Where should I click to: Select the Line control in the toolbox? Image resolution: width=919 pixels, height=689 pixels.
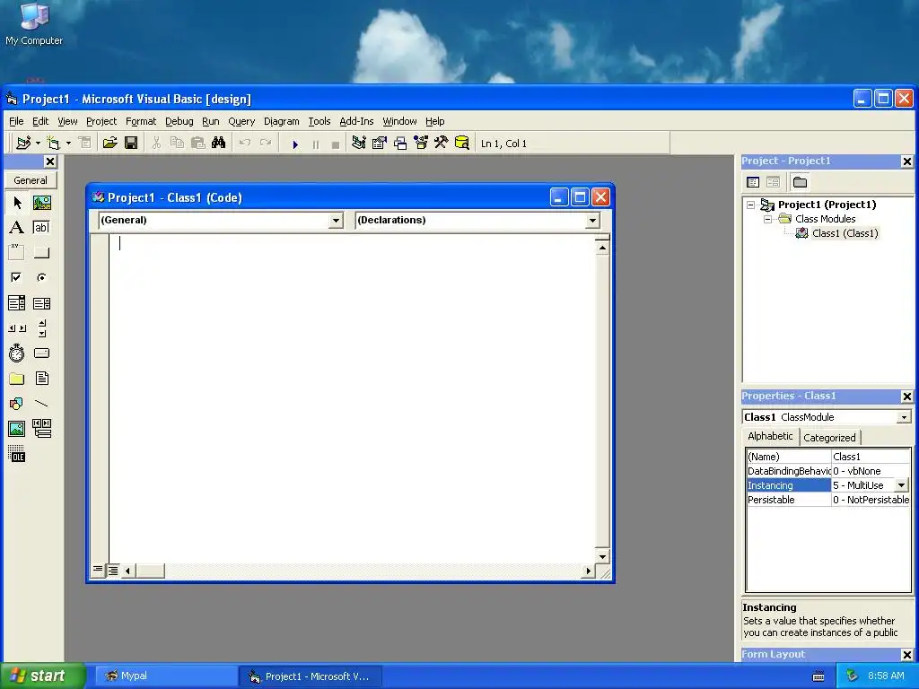[x=41, y=404]
